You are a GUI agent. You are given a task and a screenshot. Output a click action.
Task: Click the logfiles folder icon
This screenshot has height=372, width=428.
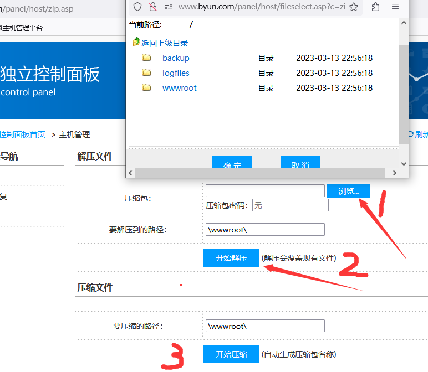click(x=146, y=73)
